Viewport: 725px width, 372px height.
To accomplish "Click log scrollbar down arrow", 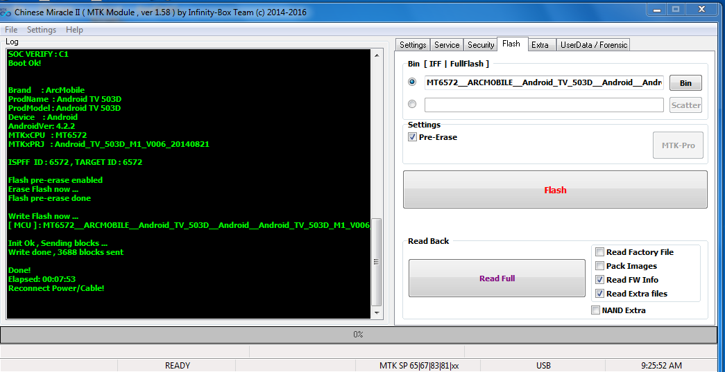I will 377,313.
